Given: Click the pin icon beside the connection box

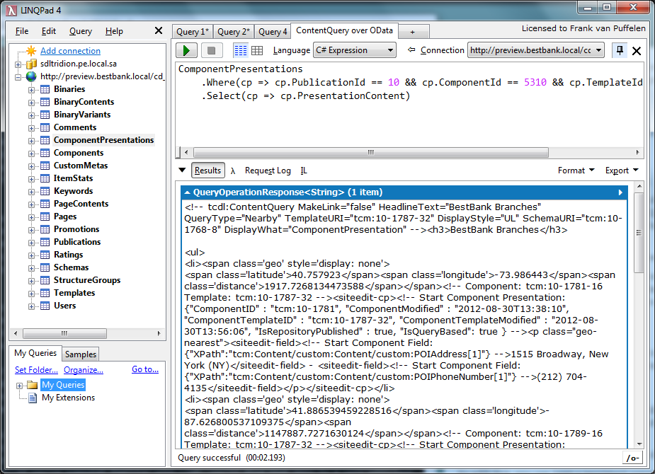Looking at the screenshot, I should click(x=620, y=50).
